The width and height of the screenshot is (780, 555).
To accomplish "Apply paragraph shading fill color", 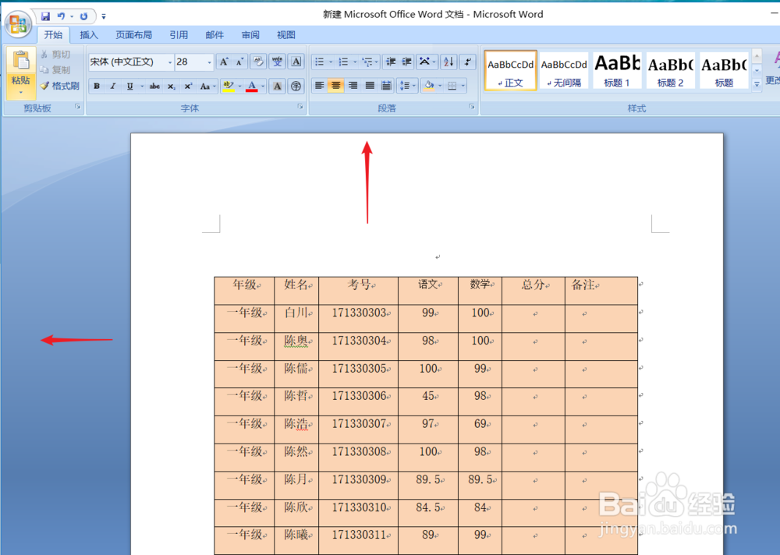I will tap(428, 86).
